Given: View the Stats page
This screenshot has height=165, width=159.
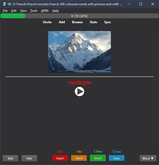Looking at the screenshot, I should (93, 22).
